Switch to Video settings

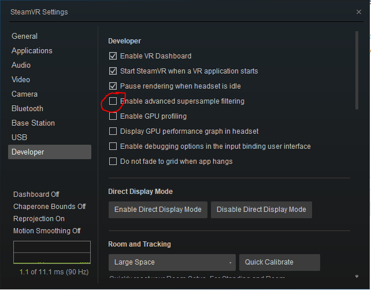click(21, 80)
